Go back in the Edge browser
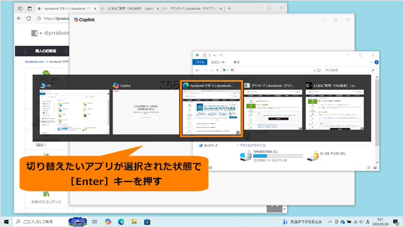The image size is (404, 227). click(19, 18)
